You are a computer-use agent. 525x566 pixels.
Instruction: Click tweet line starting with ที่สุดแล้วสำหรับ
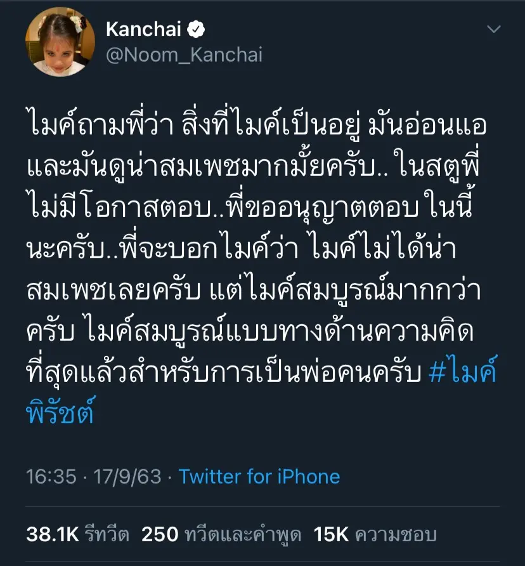(x=224, y=374)
